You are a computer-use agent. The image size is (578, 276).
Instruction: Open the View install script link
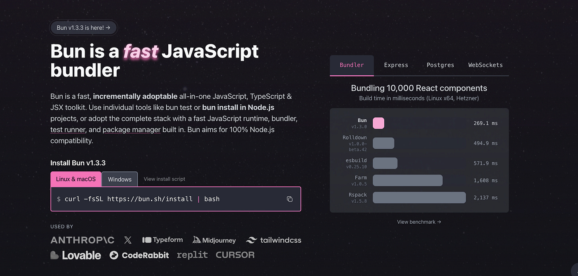[x=164, y=179]
